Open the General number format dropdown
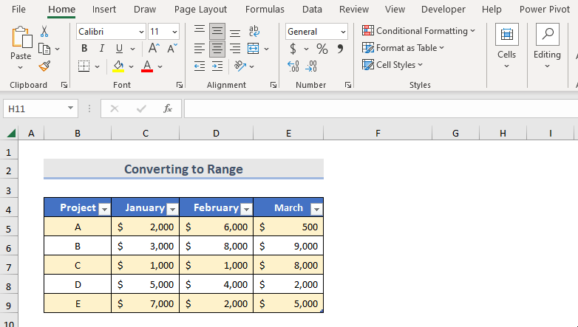Viewport: 578px width, 327px height. (343, 32)
